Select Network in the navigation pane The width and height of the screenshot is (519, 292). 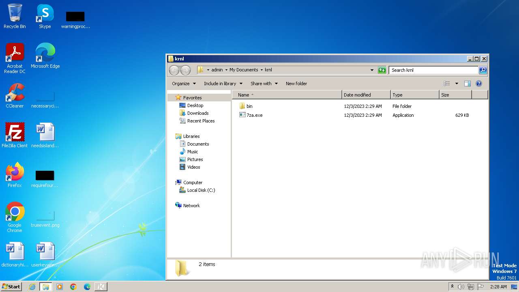tap(191, 206)
